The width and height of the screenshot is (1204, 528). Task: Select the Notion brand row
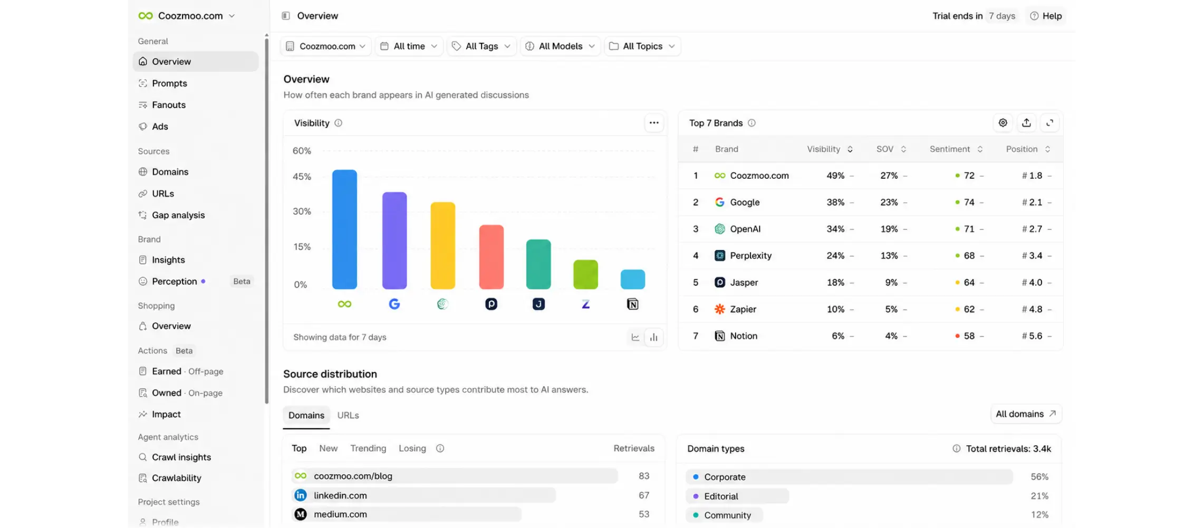pos(871,337)
